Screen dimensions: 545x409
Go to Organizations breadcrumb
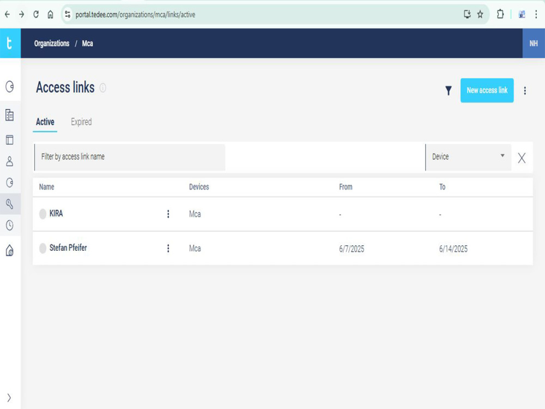coord(52,44)
